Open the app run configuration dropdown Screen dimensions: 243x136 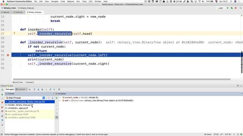click(x=221, y=8)
